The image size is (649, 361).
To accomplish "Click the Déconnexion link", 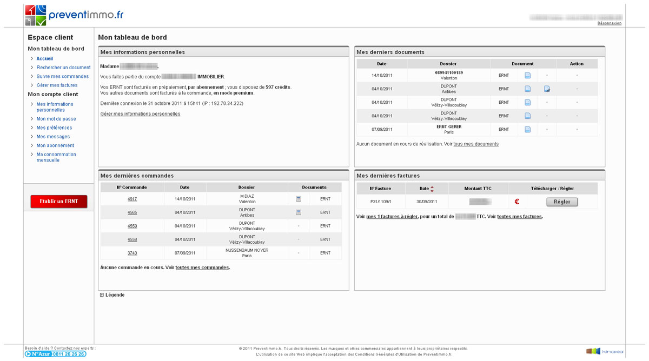I will coord(610,23).
